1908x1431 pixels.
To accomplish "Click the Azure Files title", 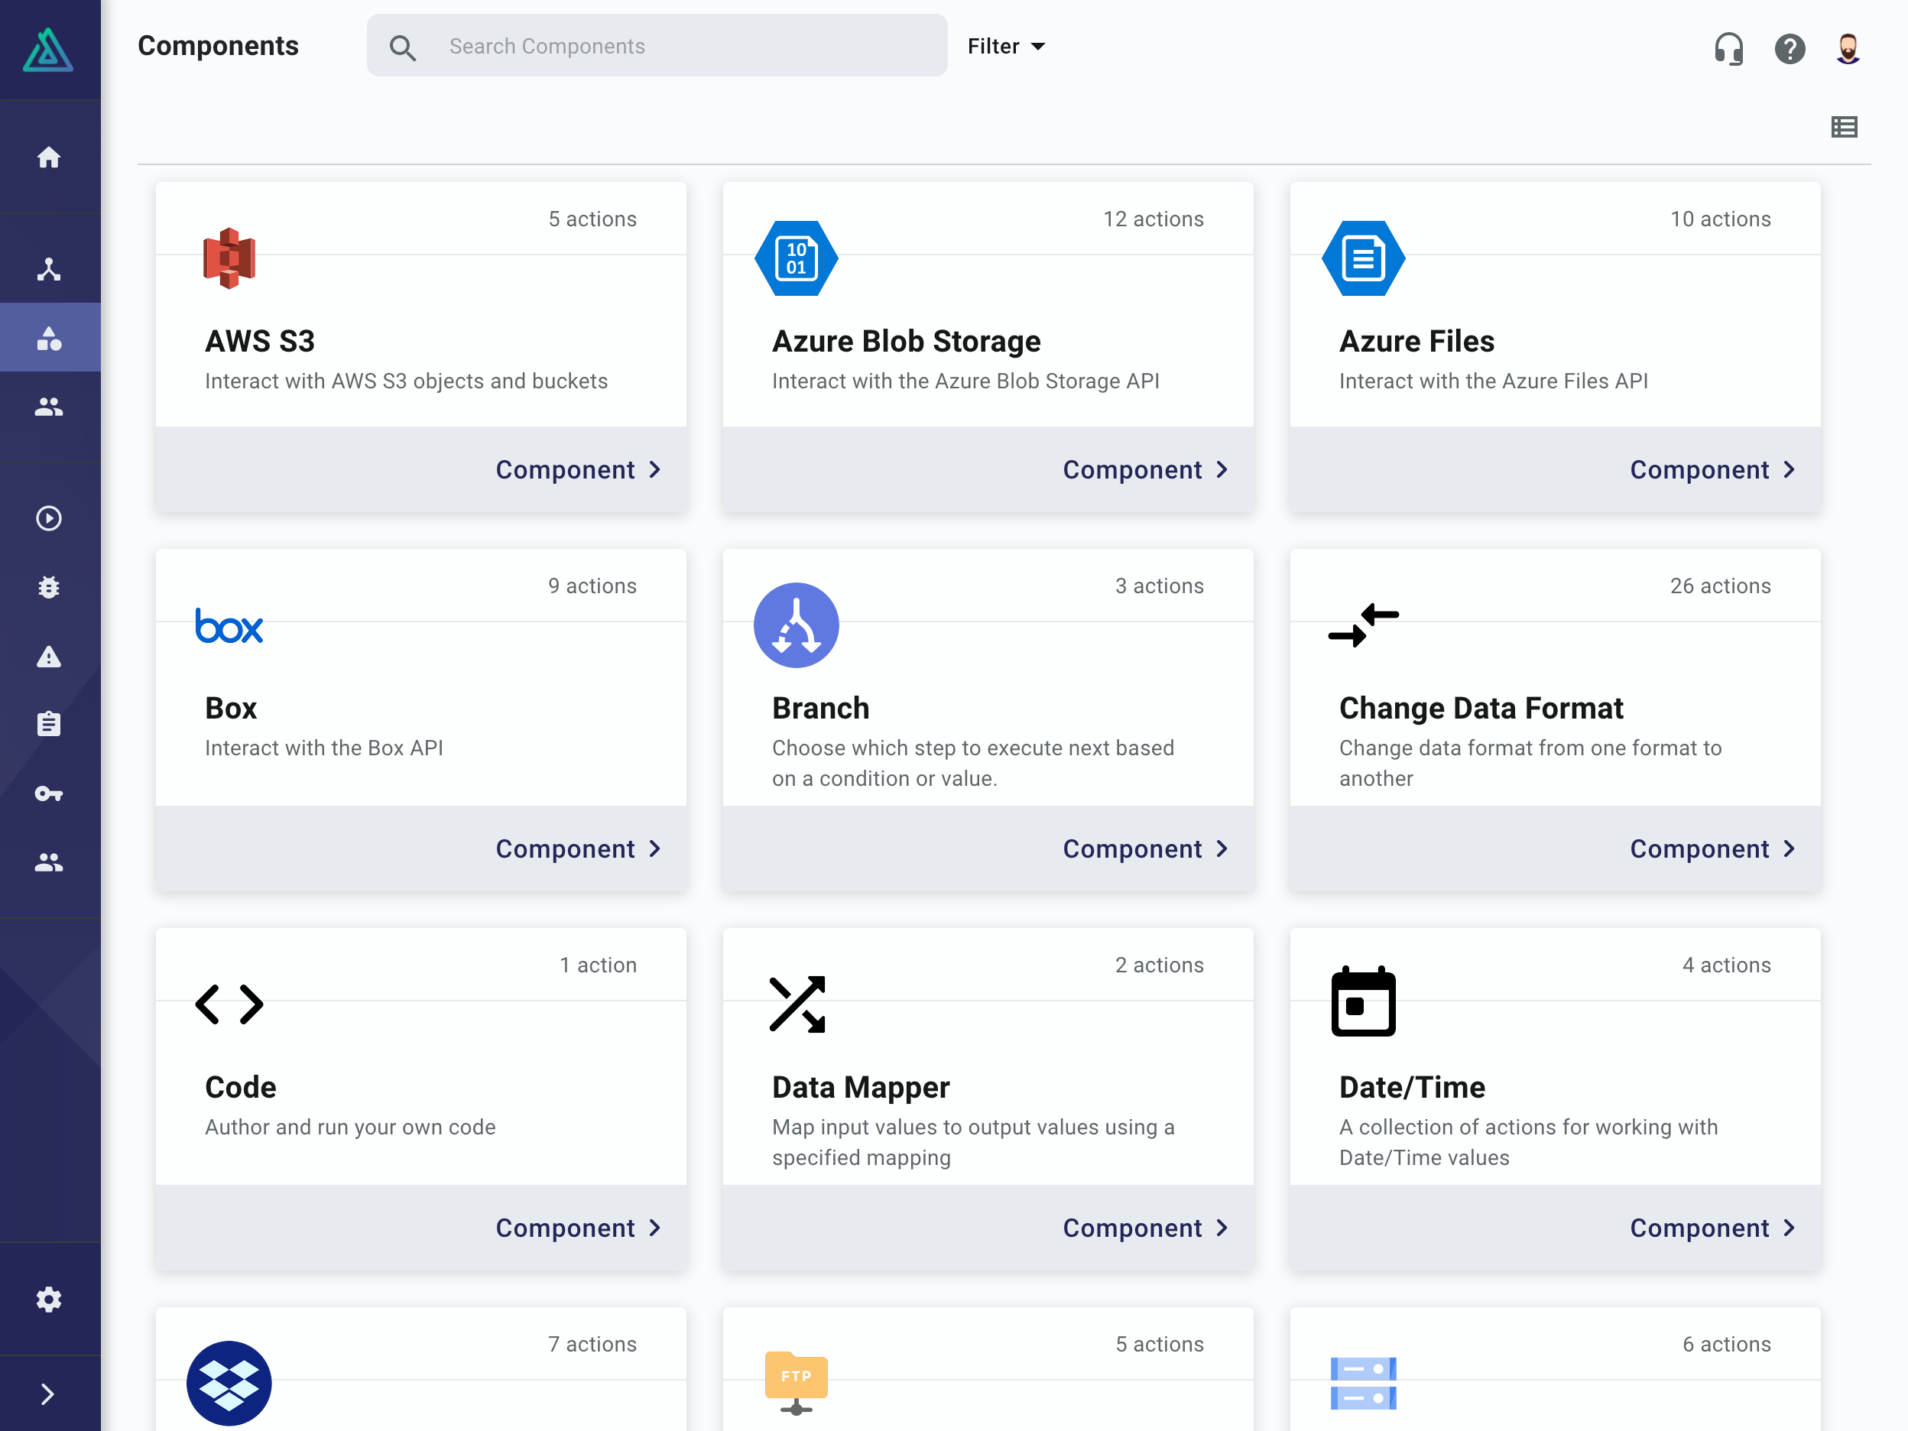I will (x=1416, y=342).
